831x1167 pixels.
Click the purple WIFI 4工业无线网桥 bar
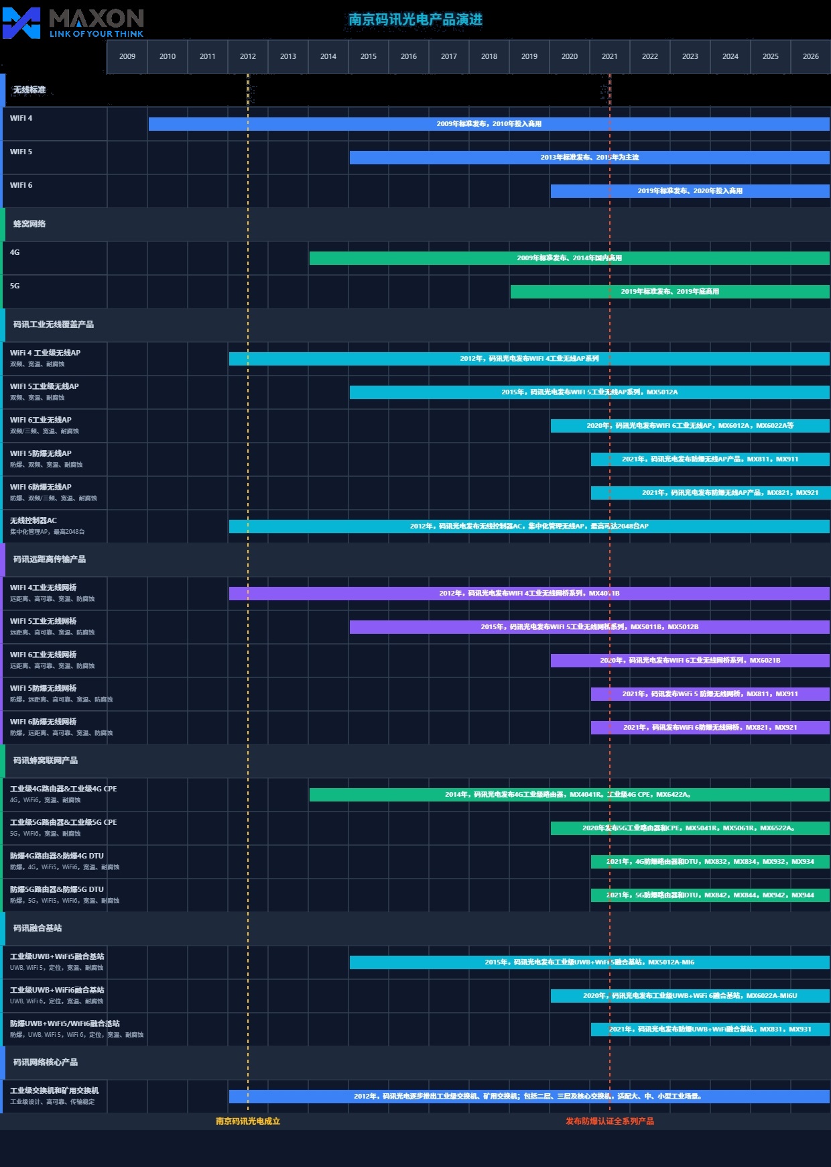tap(529, 594)
